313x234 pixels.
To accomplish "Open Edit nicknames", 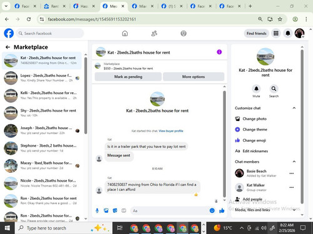I will coord(255,151).
